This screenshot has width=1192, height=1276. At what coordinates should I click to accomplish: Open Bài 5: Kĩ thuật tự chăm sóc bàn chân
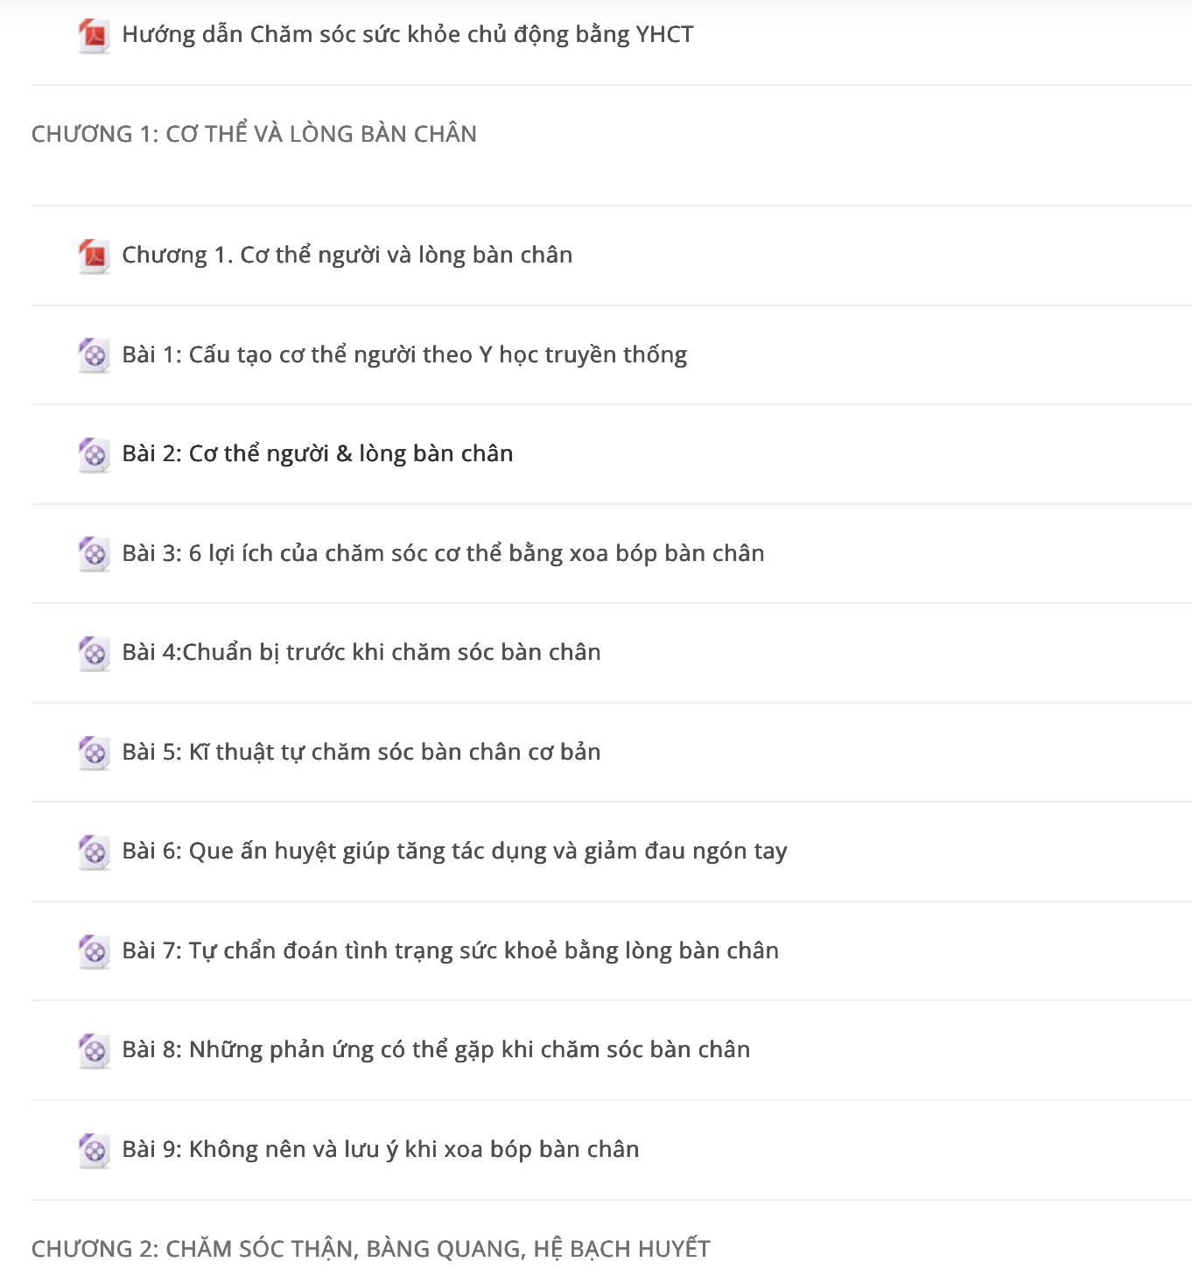point(361,752)
